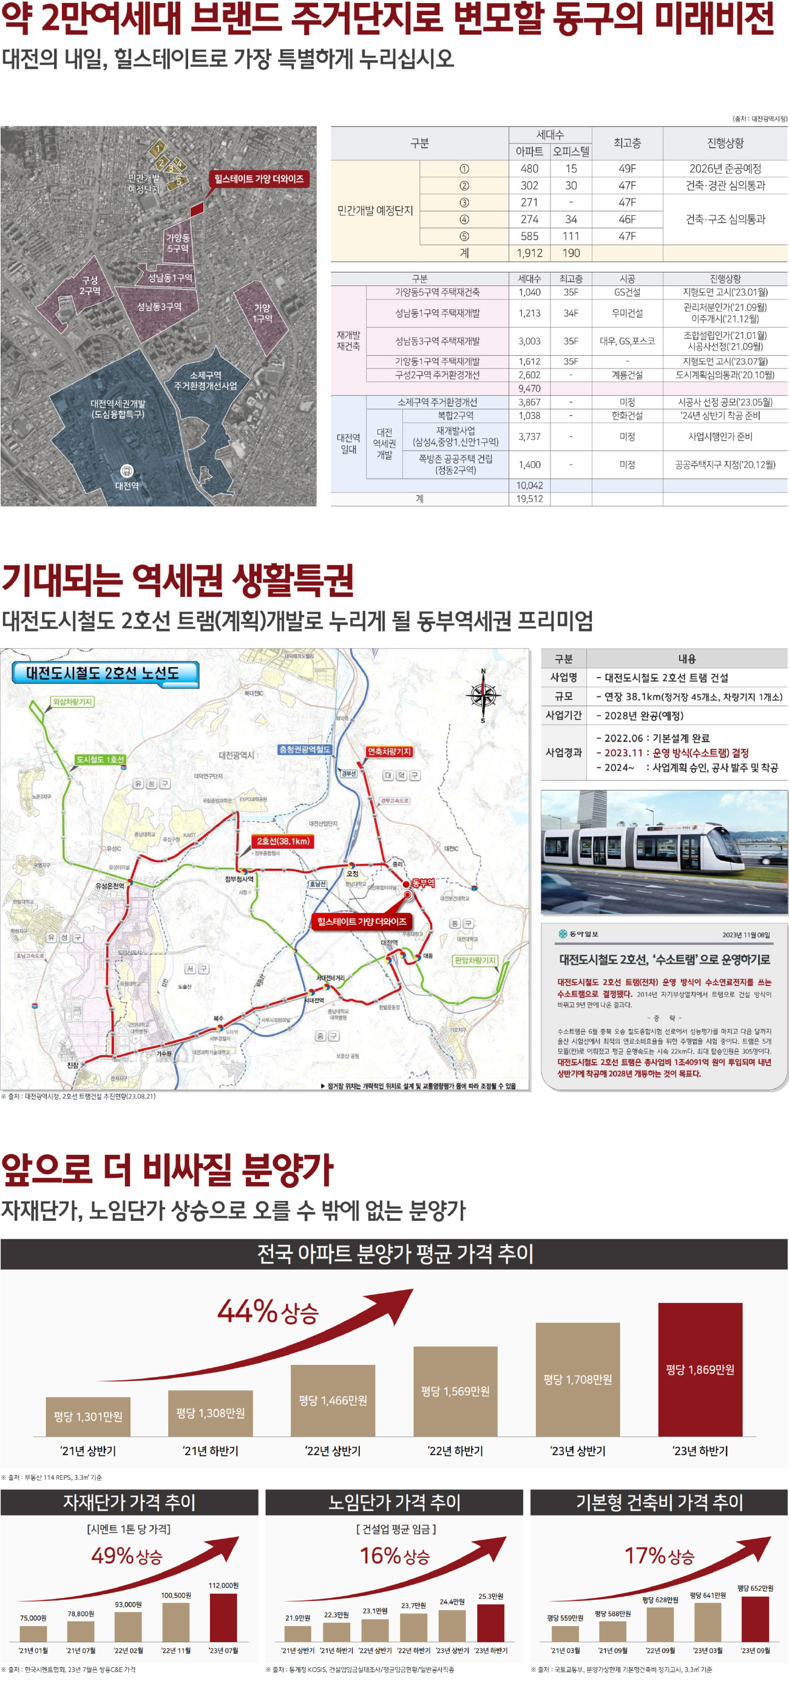Click the 19,512 grand total cell

click(x=529, y=499)
